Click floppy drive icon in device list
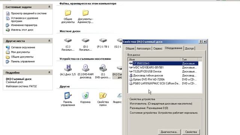The height and width of the screenshot is (135, 240). click(131, 75)
